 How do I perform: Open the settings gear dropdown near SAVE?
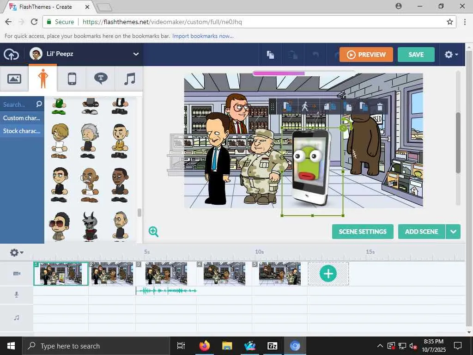tap(451, 55)
